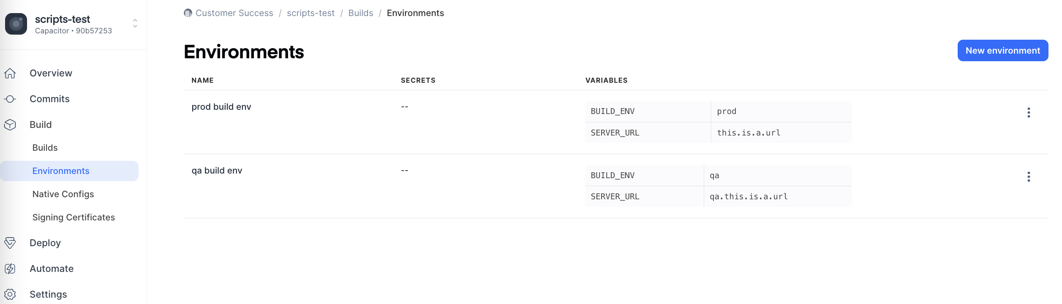Go to Signing Certificates page
1062x304 pixels.
[74, 217]
